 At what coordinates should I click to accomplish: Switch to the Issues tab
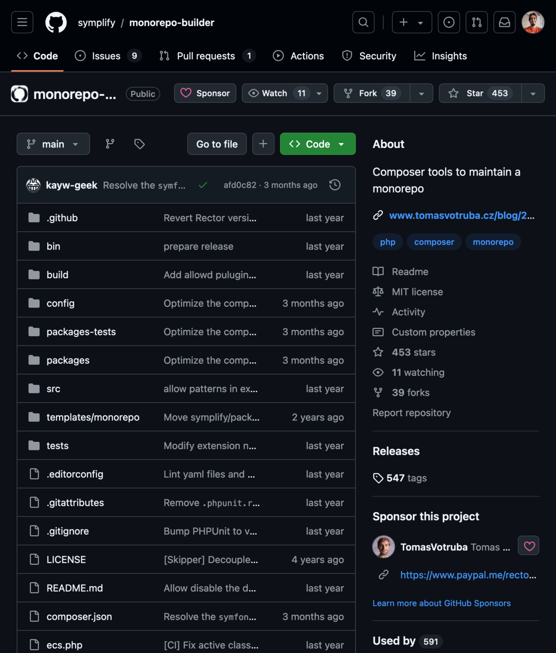(108, 56)
